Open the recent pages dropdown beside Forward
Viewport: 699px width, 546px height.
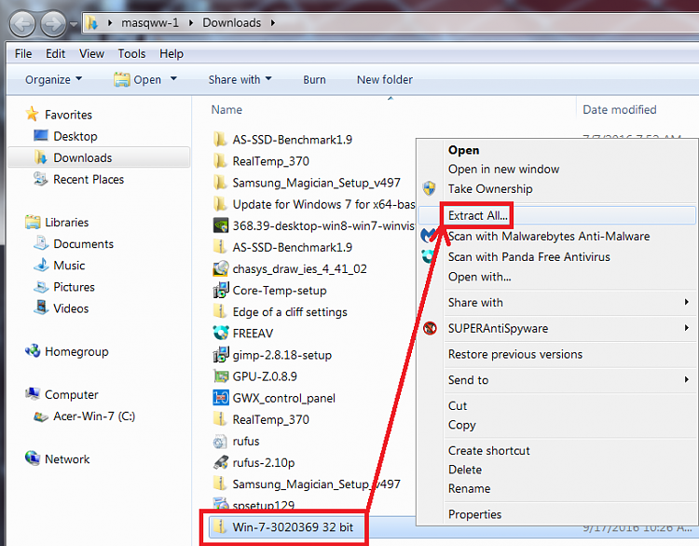[x=74, y=23]
